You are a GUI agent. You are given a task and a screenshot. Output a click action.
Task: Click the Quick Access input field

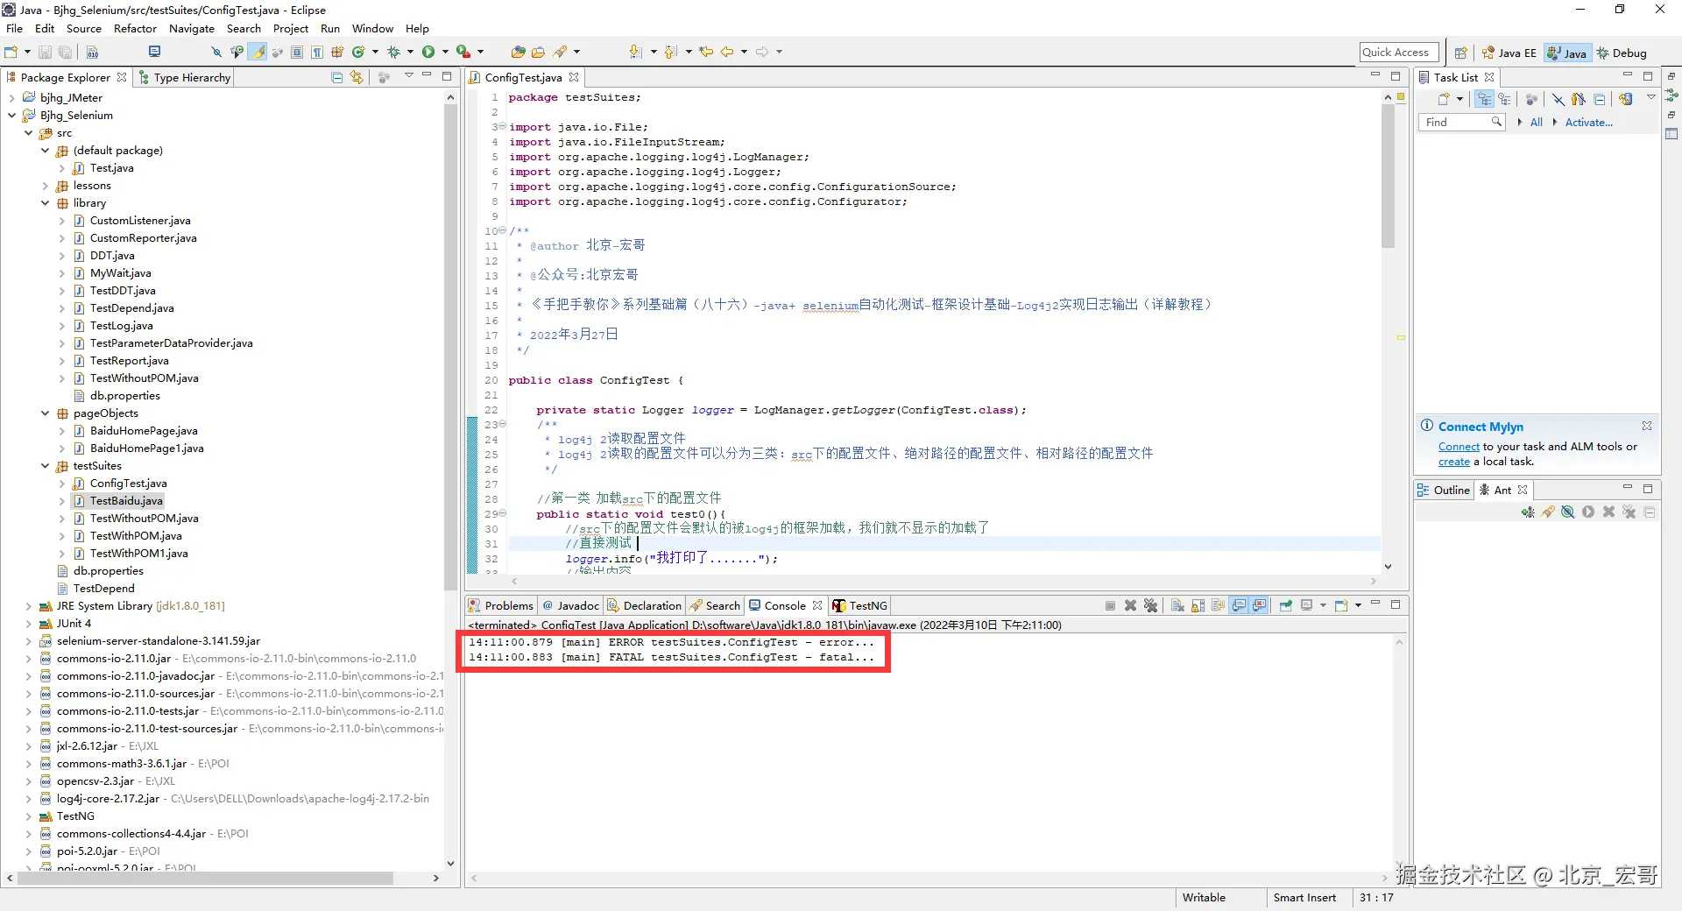(1399, 53)
